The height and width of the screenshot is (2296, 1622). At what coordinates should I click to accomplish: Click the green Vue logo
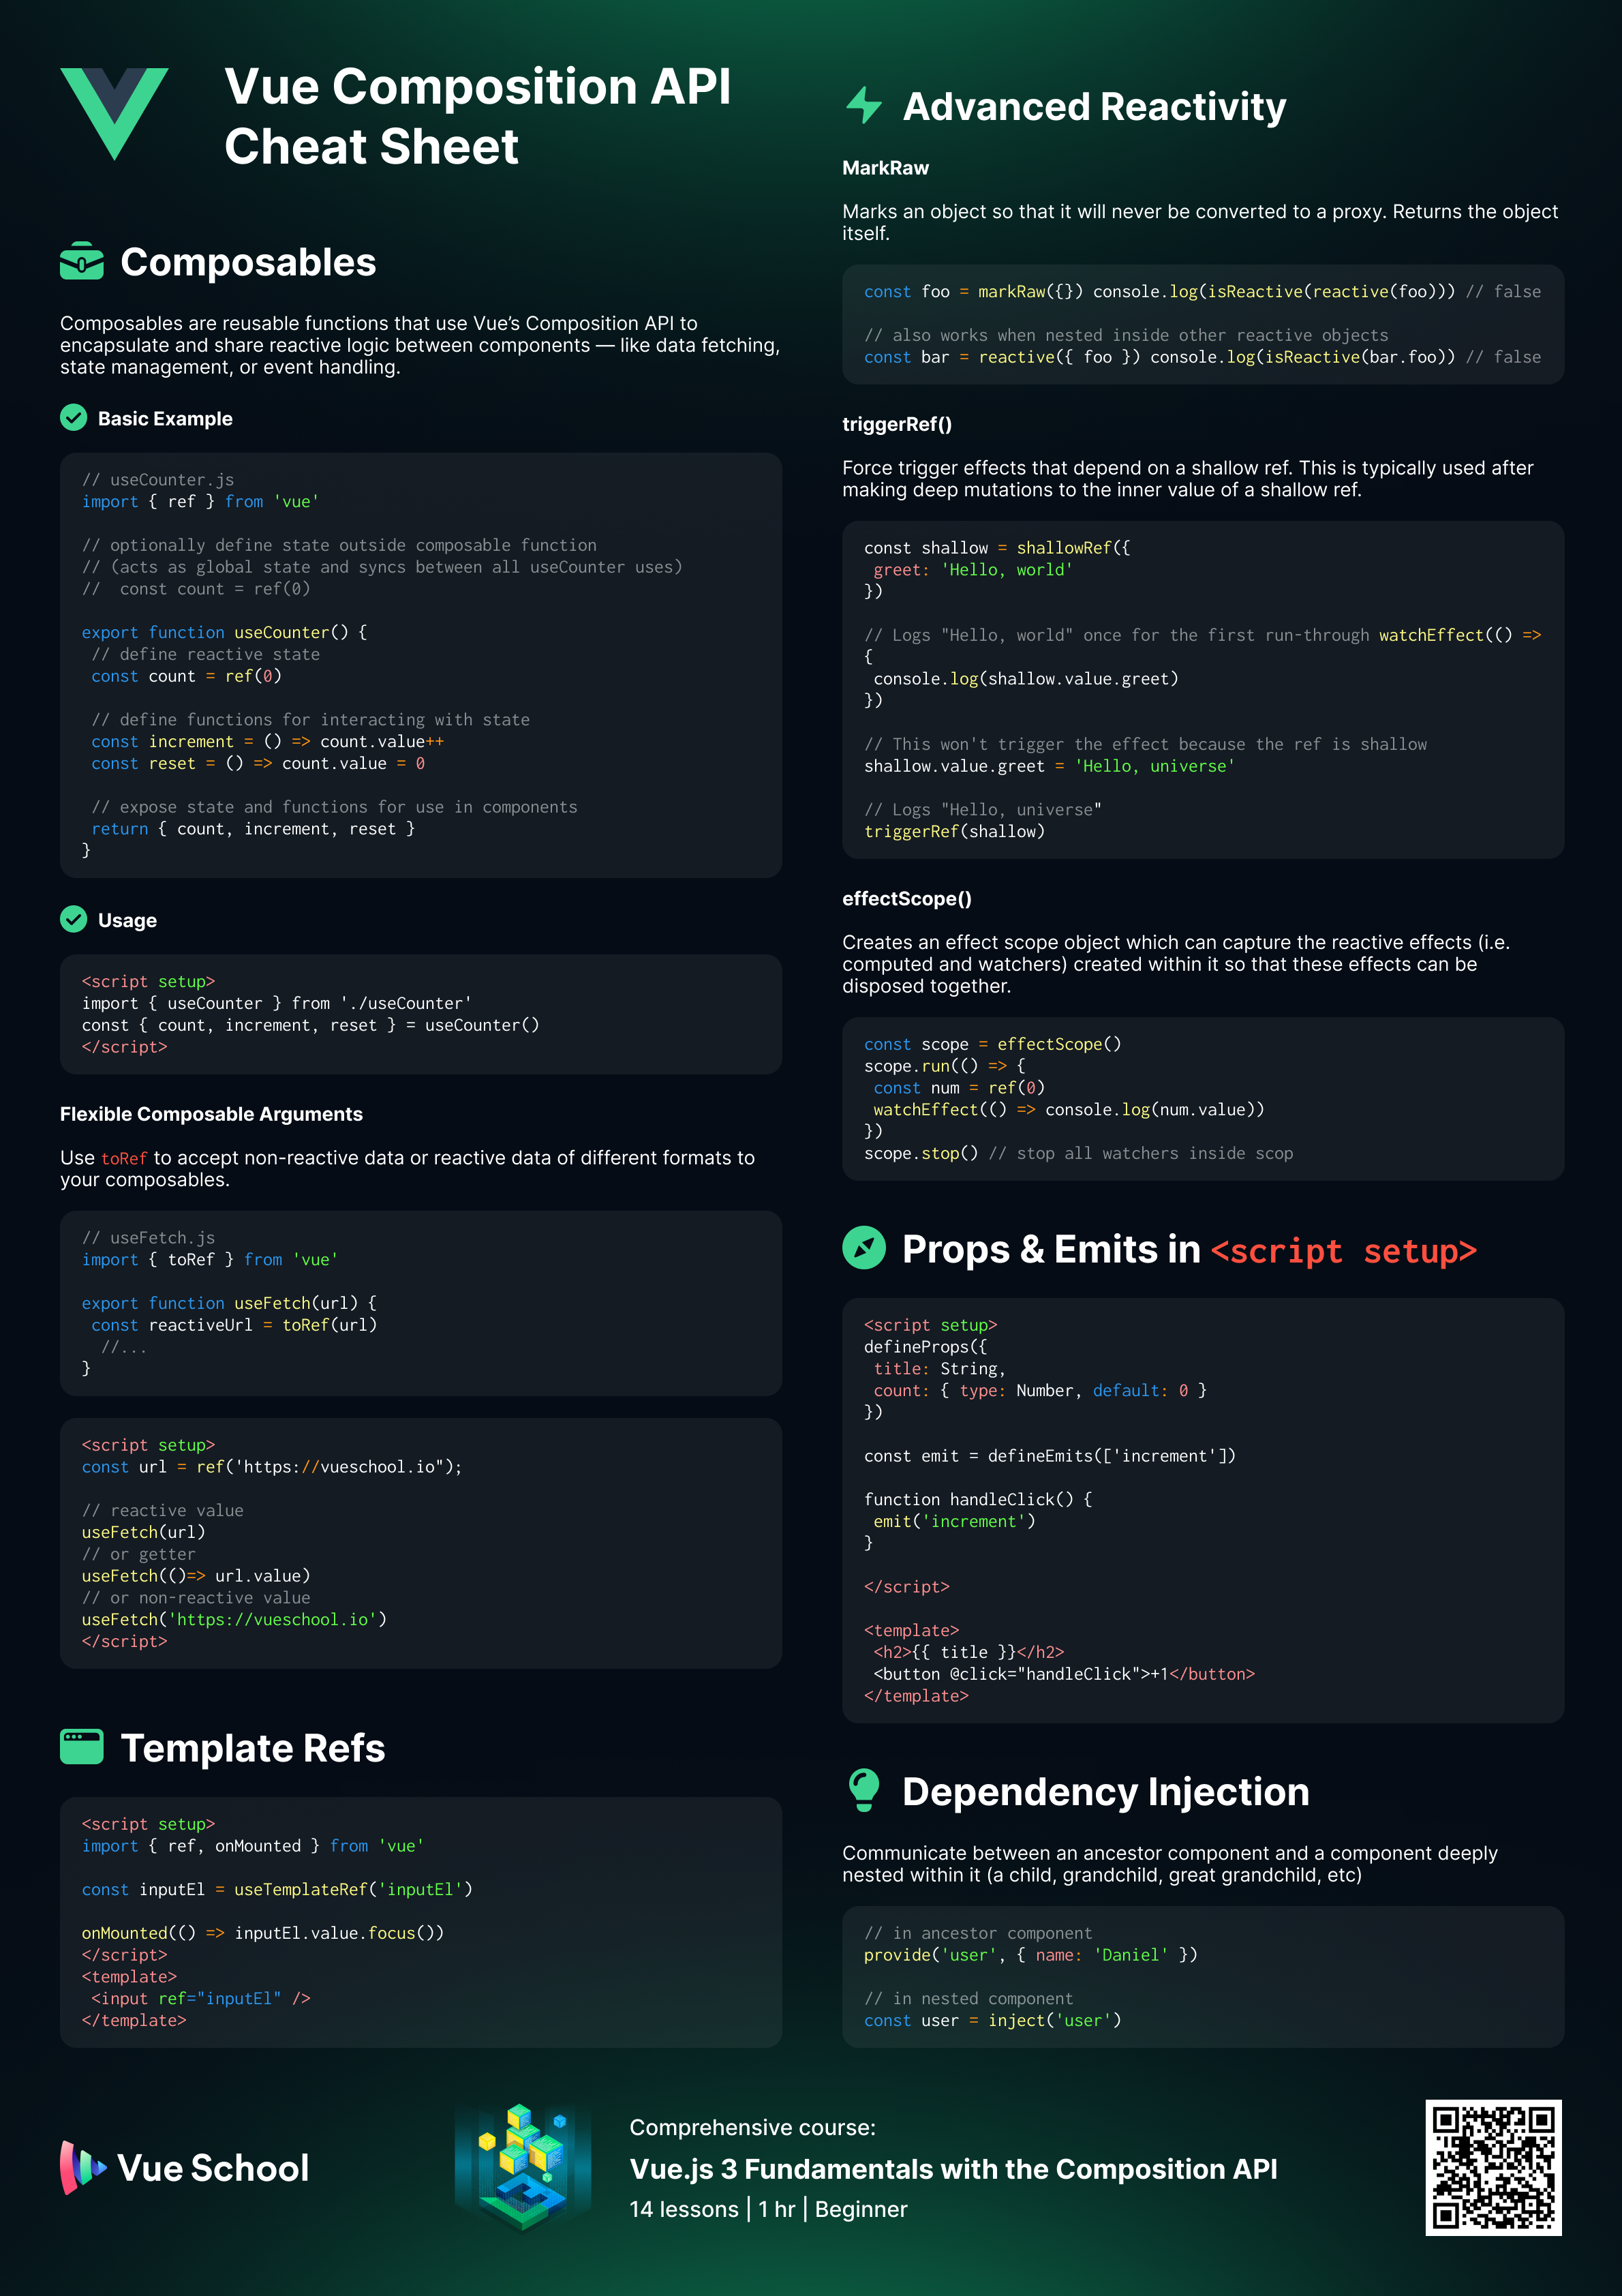point(114,113)
